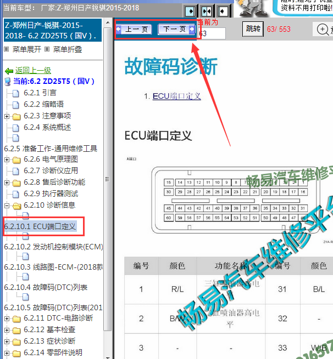Open the 6.2.2 缩略语 page
Viewport: 333px width, 359px height.
click(43, 104)
